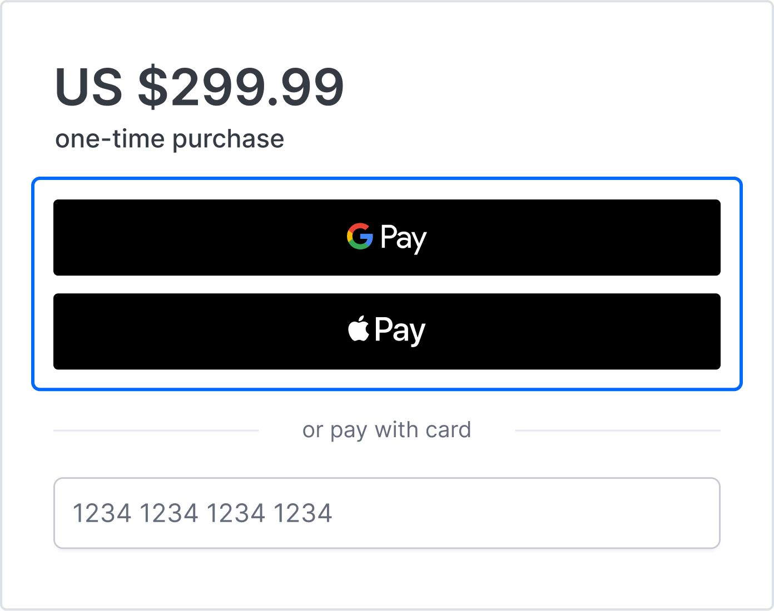Viewport: 774px width, 611px height.
Task: Click "Pay" text beside the Apple logo
Action: 400,330
